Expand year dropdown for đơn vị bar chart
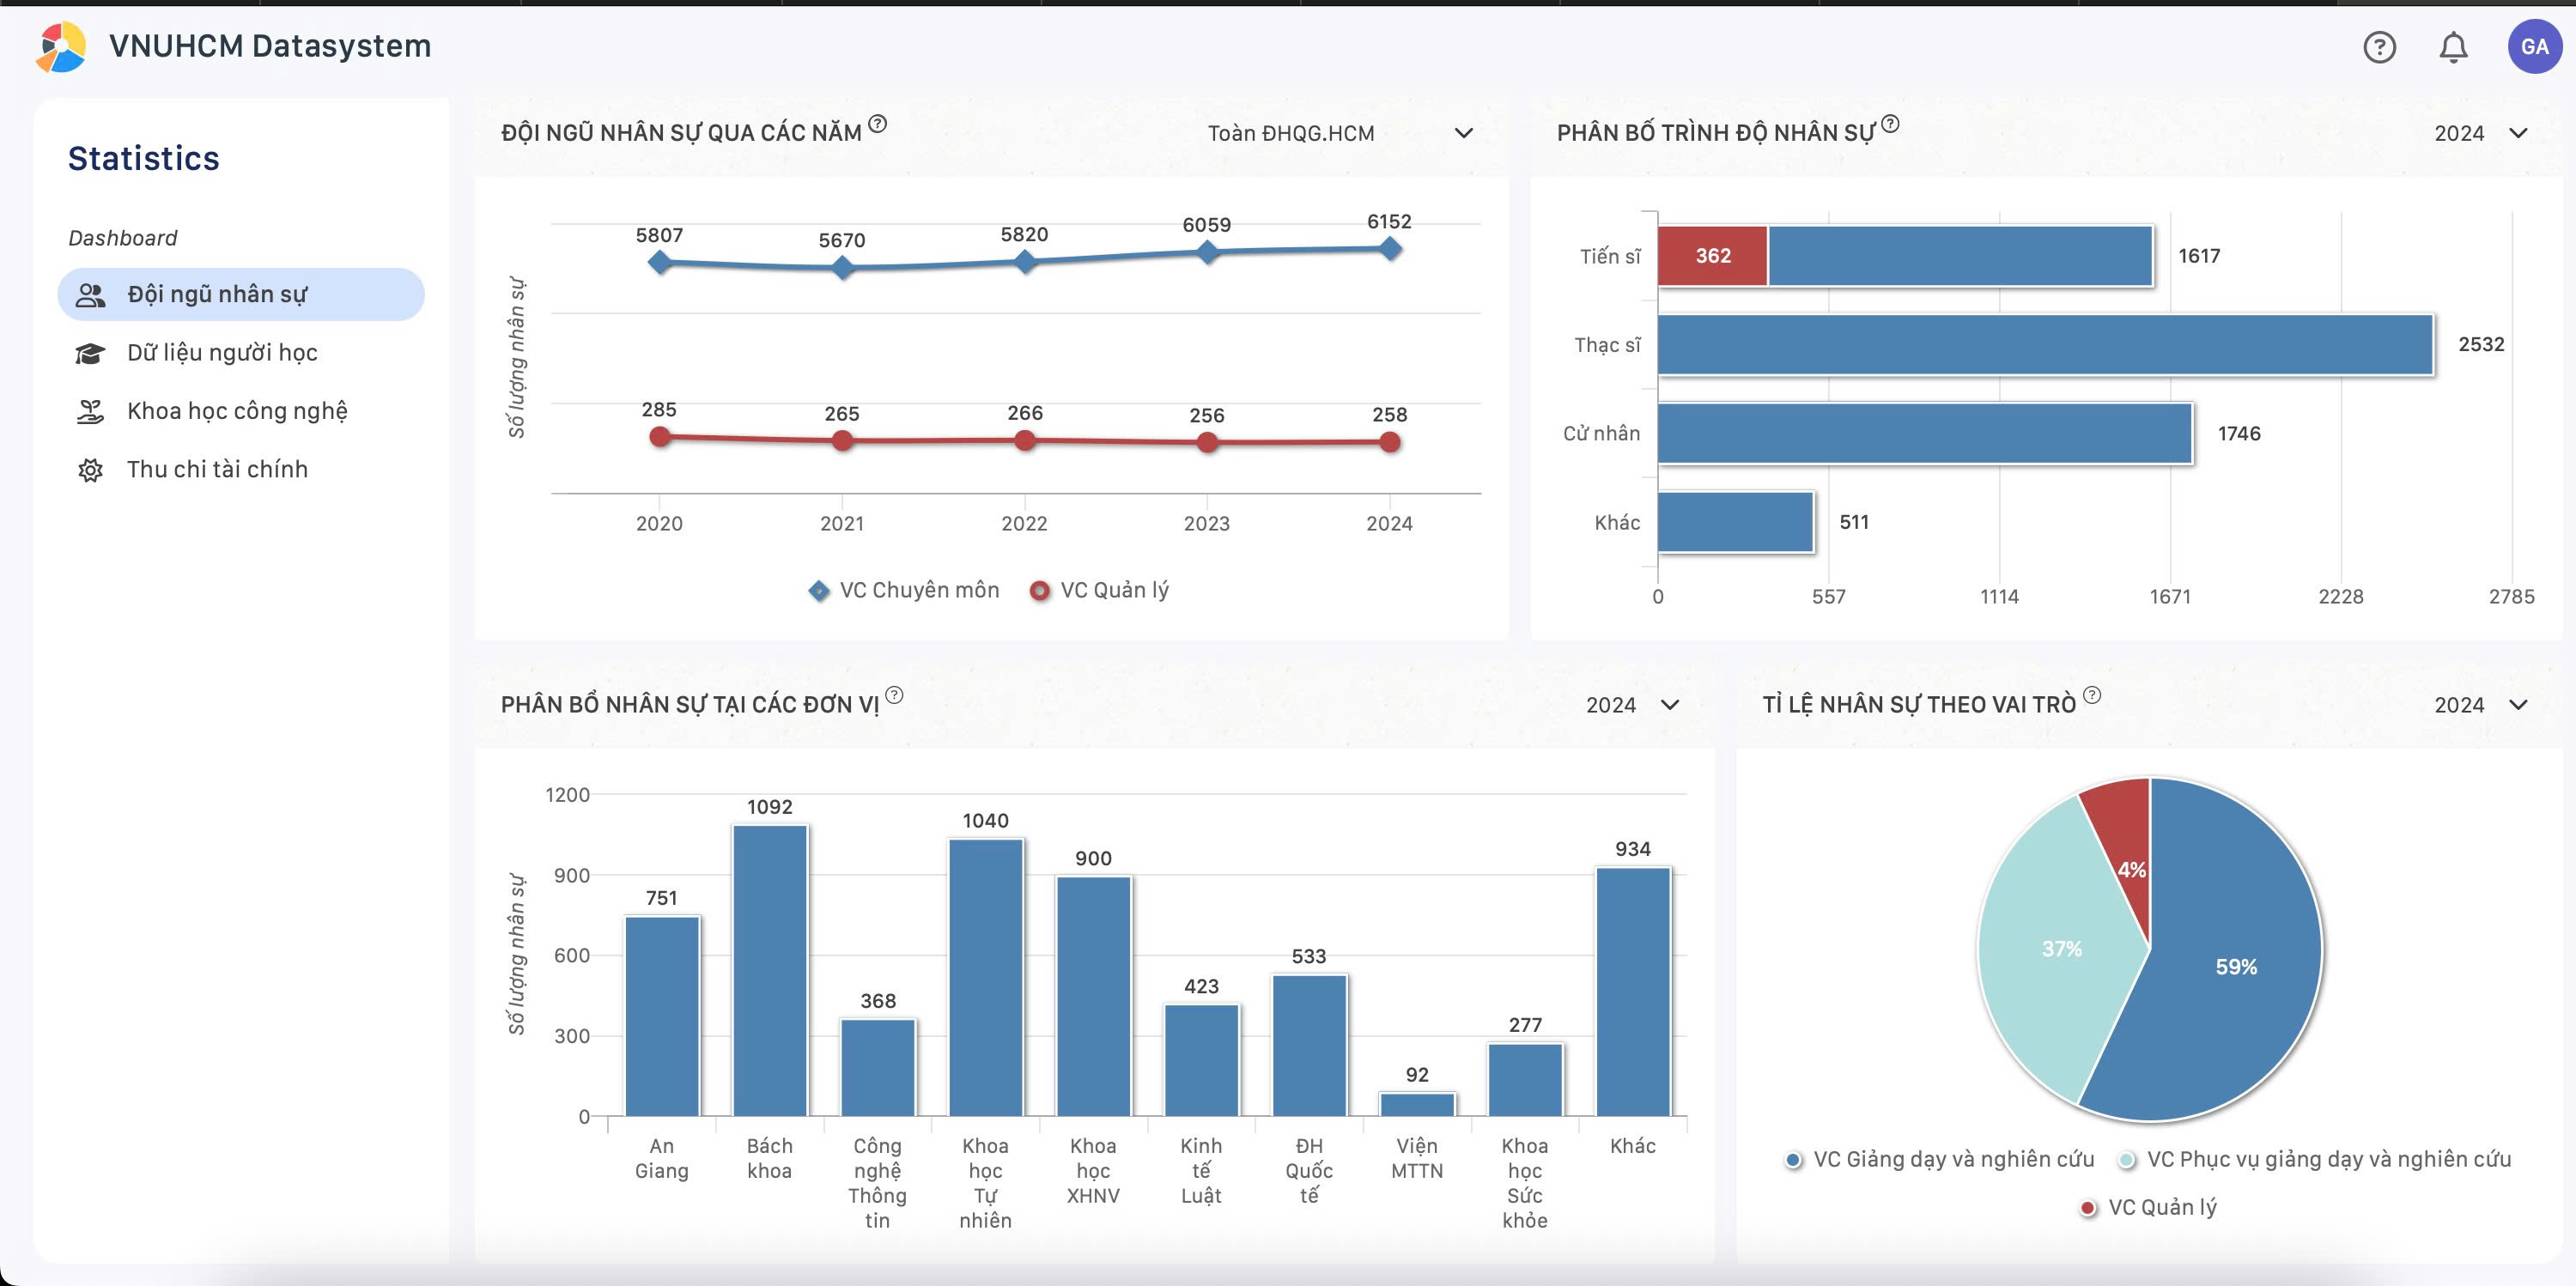 click(1632, 705)
